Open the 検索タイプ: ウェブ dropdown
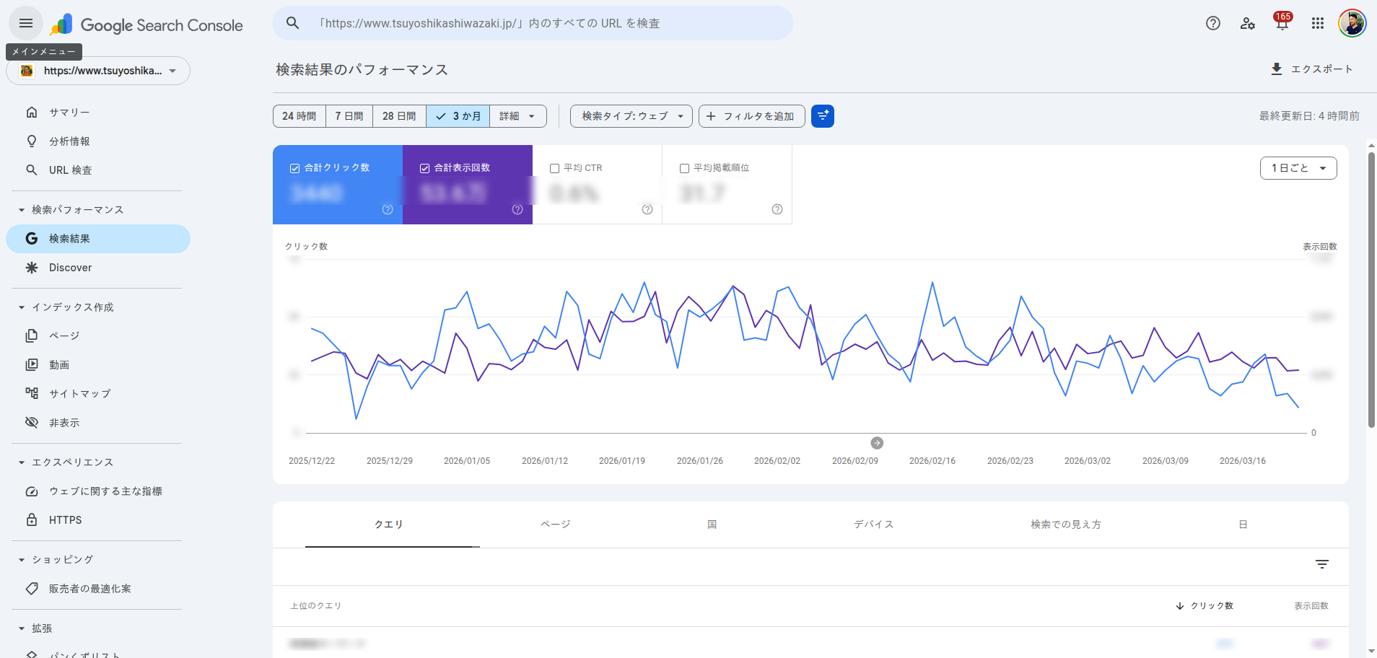 pyautogui.click(x=629, y=115)
